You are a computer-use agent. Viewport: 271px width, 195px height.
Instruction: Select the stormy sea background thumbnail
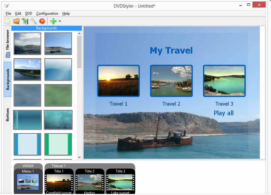[27, 43]
